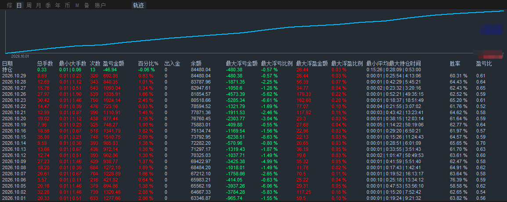Switch to the 备 tab
The image size is (507, 202).
coord(86,5)
